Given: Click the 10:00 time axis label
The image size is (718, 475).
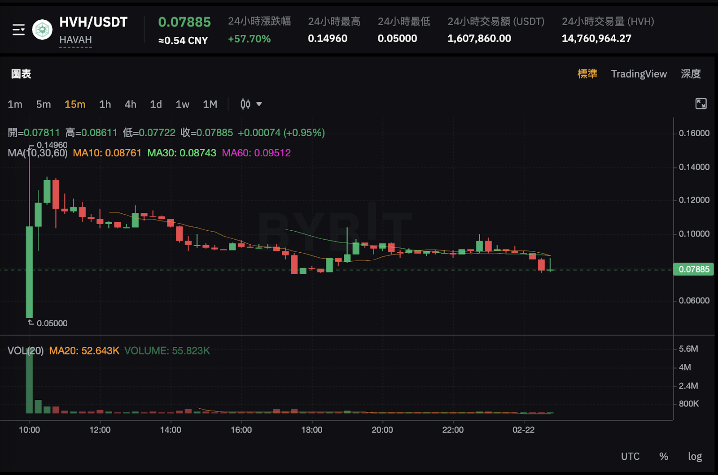Looking at the screenshot, I should point(29,430).
